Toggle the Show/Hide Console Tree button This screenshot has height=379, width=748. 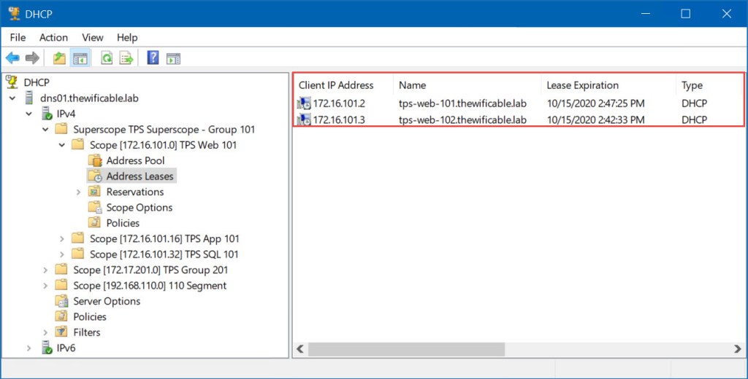[80, 58]
